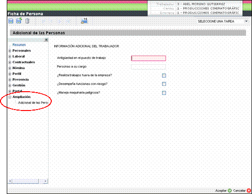Click the calendar icon in the toolbar
This screenshot has height=194, width=252.
click(84, 21)
